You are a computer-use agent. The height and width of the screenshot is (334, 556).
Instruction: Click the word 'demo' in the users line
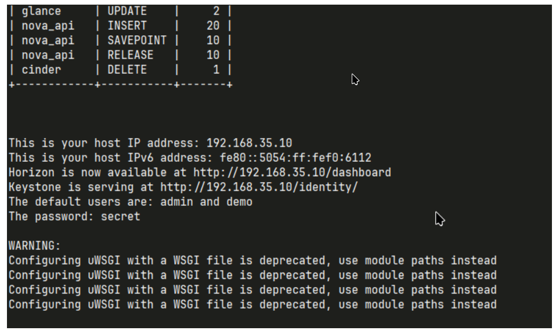pos(239,202)
